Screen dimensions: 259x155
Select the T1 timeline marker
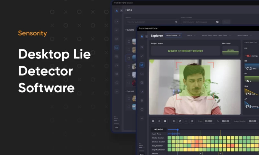coord(201,153)
